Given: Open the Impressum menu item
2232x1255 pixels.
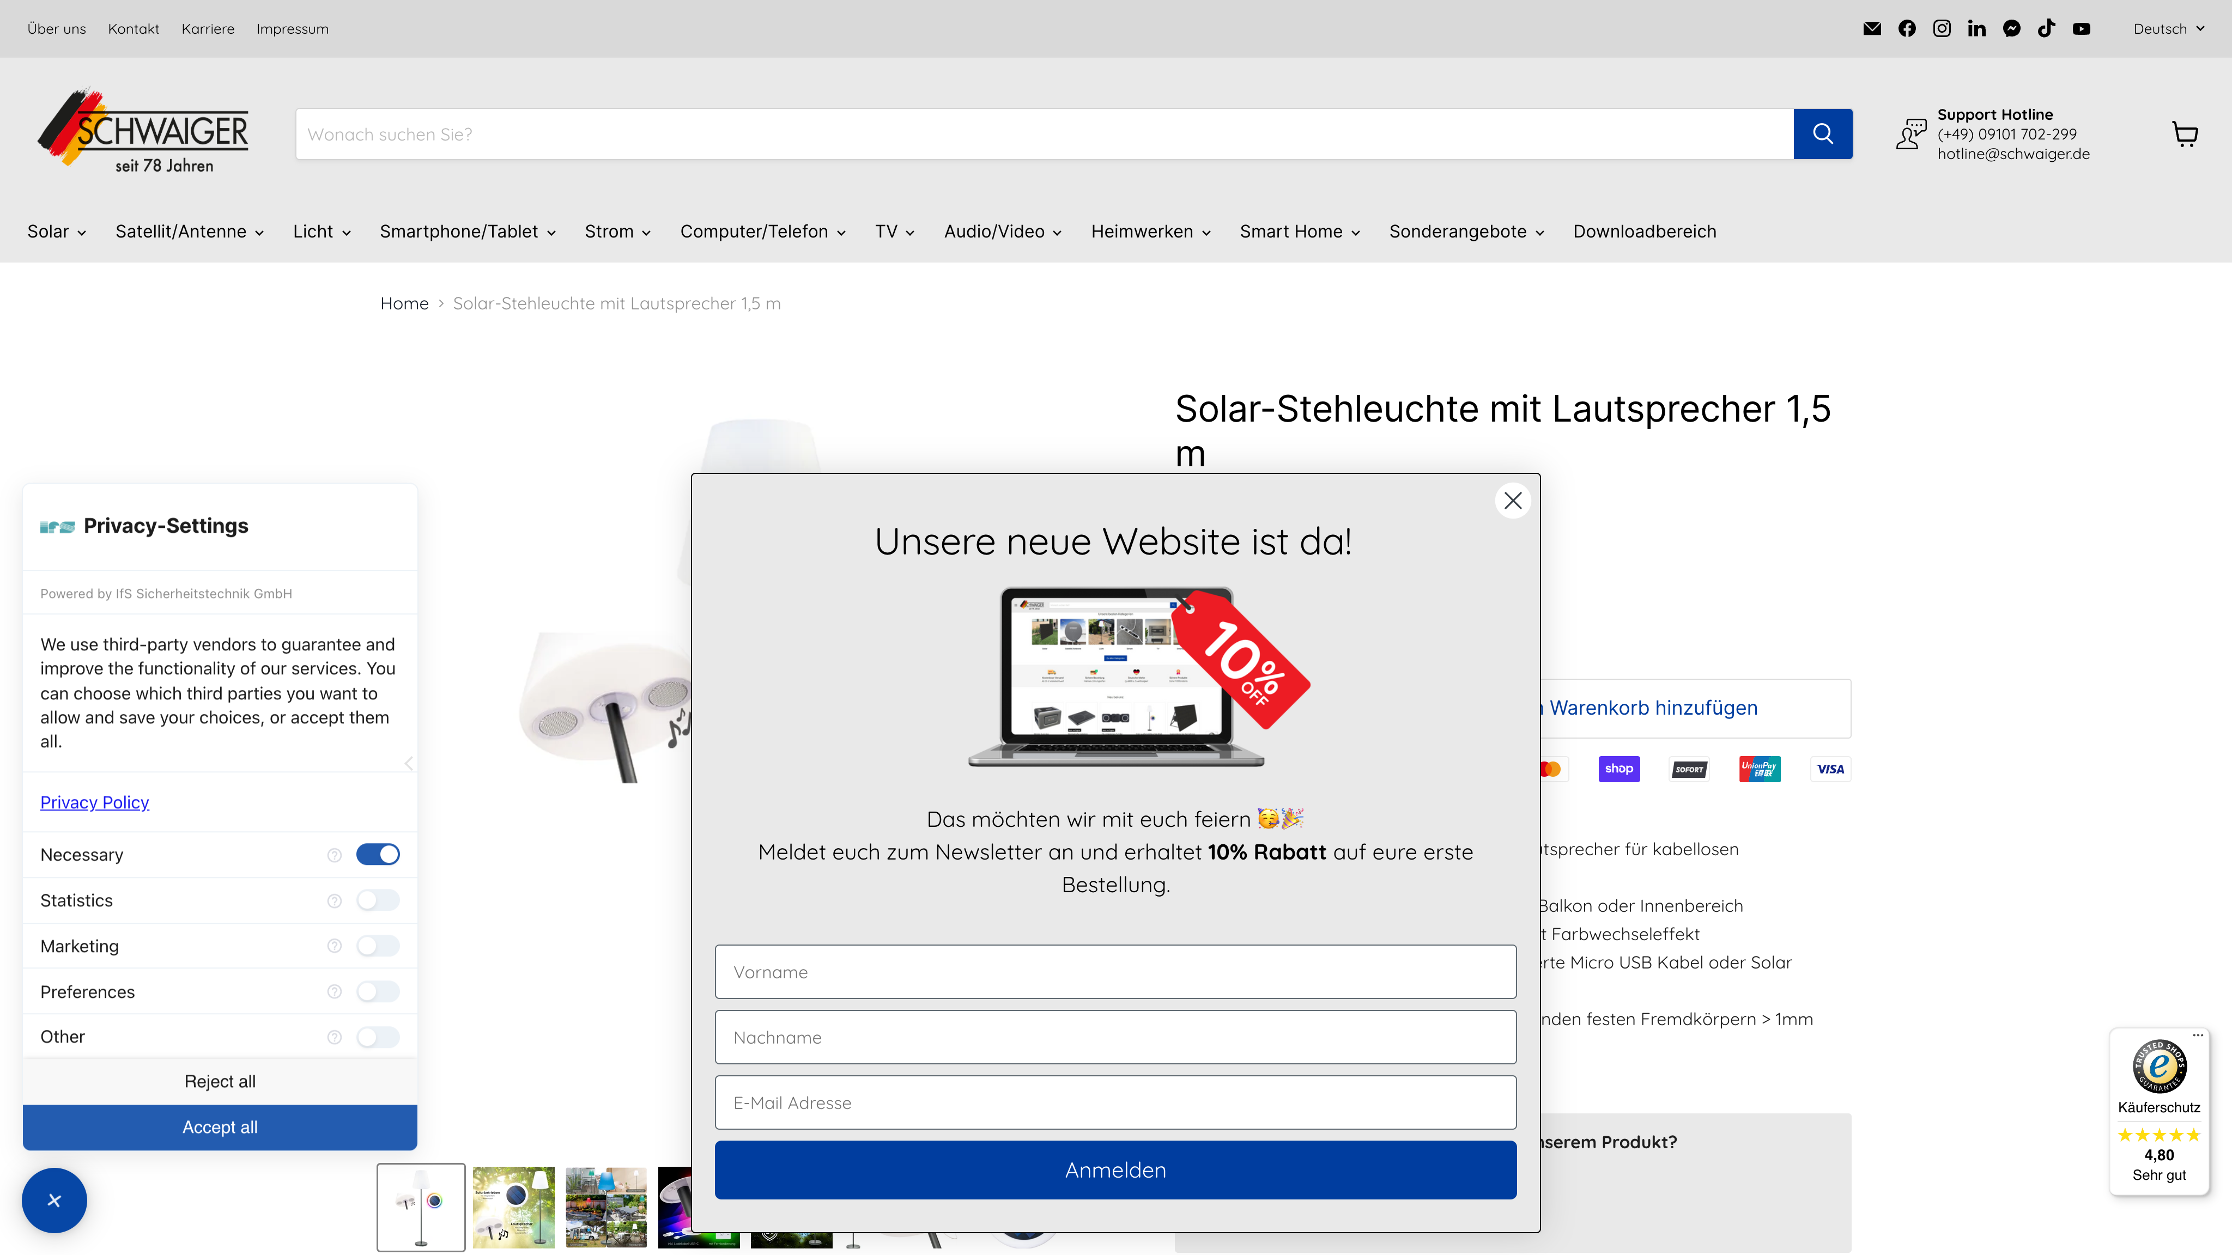Looking at the screenshot, I should [292, 28].
